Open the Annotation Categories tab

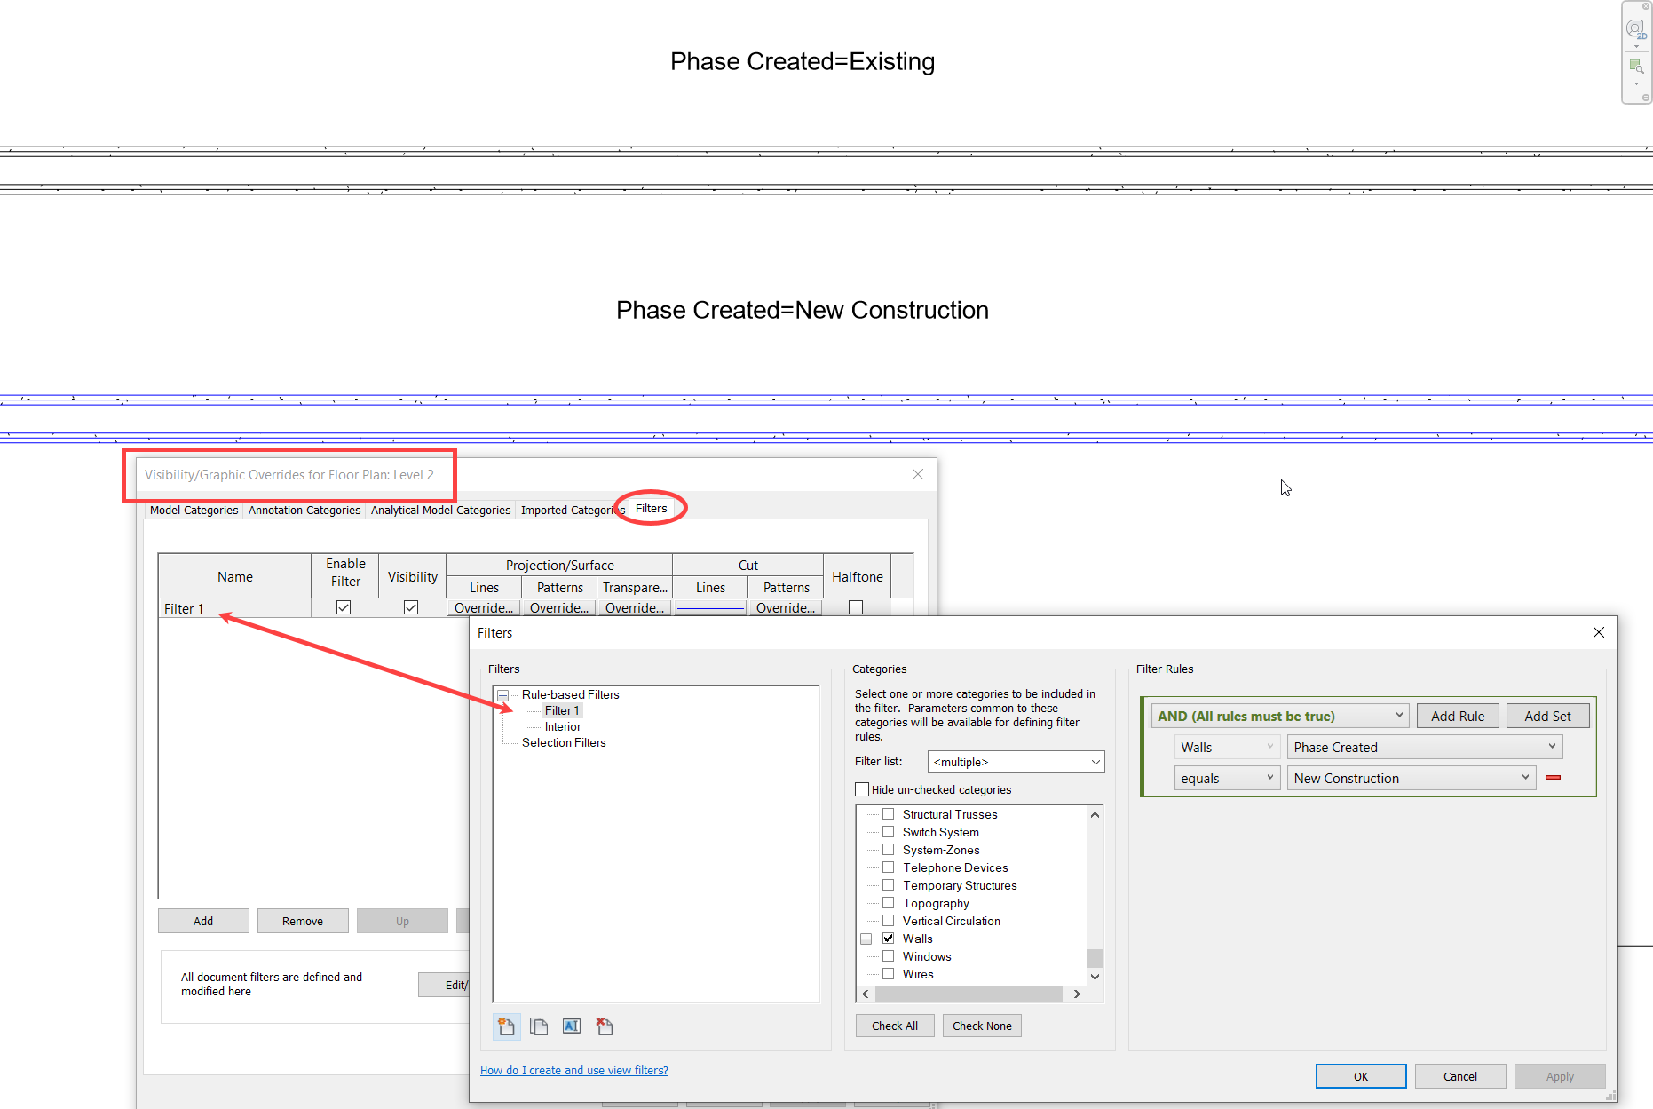[304, 510]
